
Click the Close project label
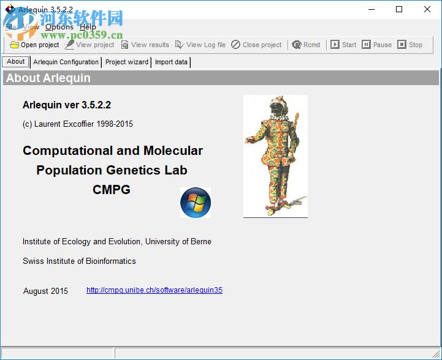coord(262,45)
